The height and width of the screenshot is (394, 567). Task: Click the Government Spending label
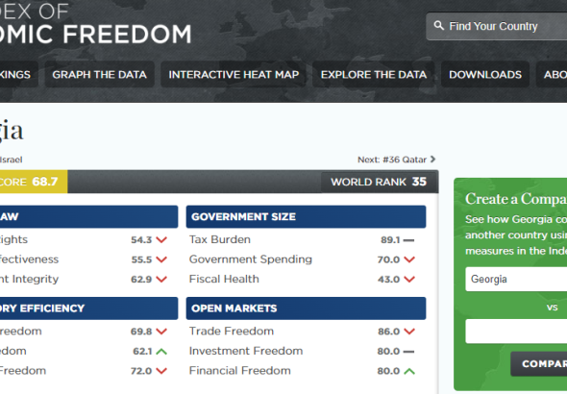point(251,259)
